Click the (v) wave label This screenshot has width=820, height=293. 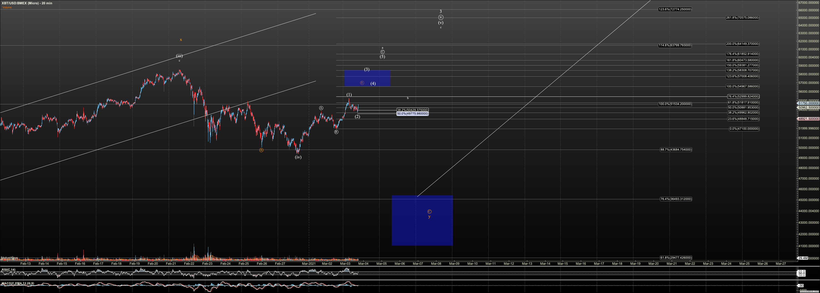coord(441,23)
